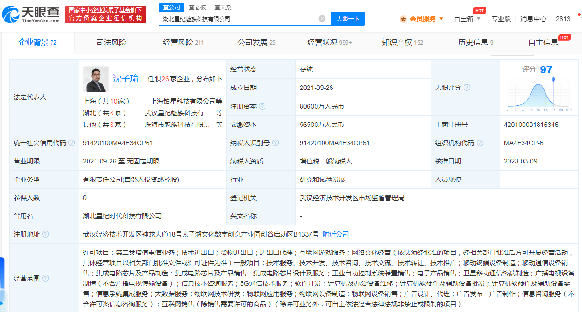Open help icon next to 经营范围
The image size is (582, 312).
[45, 278]
